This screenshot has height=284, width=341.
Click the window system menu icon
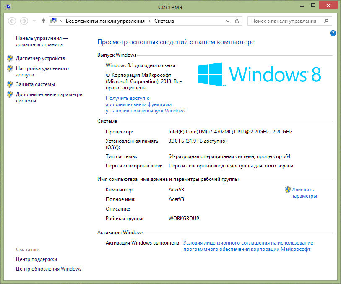(8, 6)
